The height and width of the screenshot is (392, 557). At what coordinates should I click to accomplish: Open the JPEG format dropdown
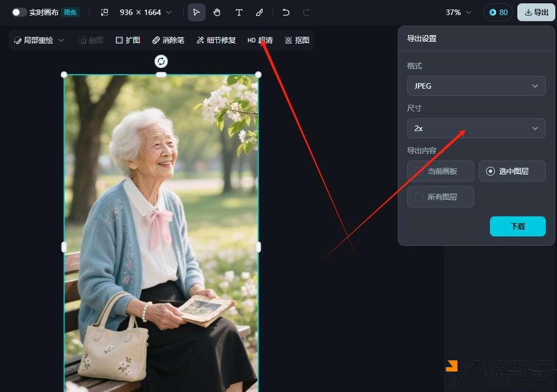pos(477,86)
